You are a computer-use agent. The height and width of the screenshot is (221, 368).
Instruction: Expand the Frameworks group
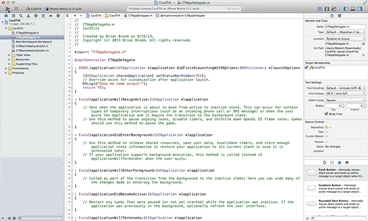pyautogui.click(x=5, y=69)
